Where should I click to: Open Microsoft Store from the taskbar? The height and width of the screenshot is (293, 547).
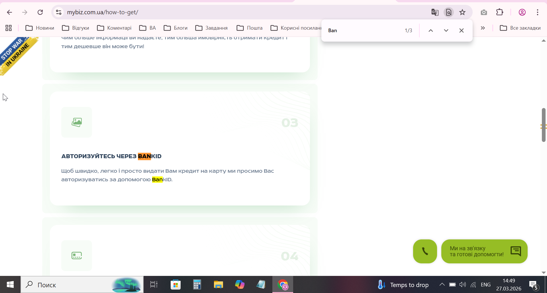175,284
